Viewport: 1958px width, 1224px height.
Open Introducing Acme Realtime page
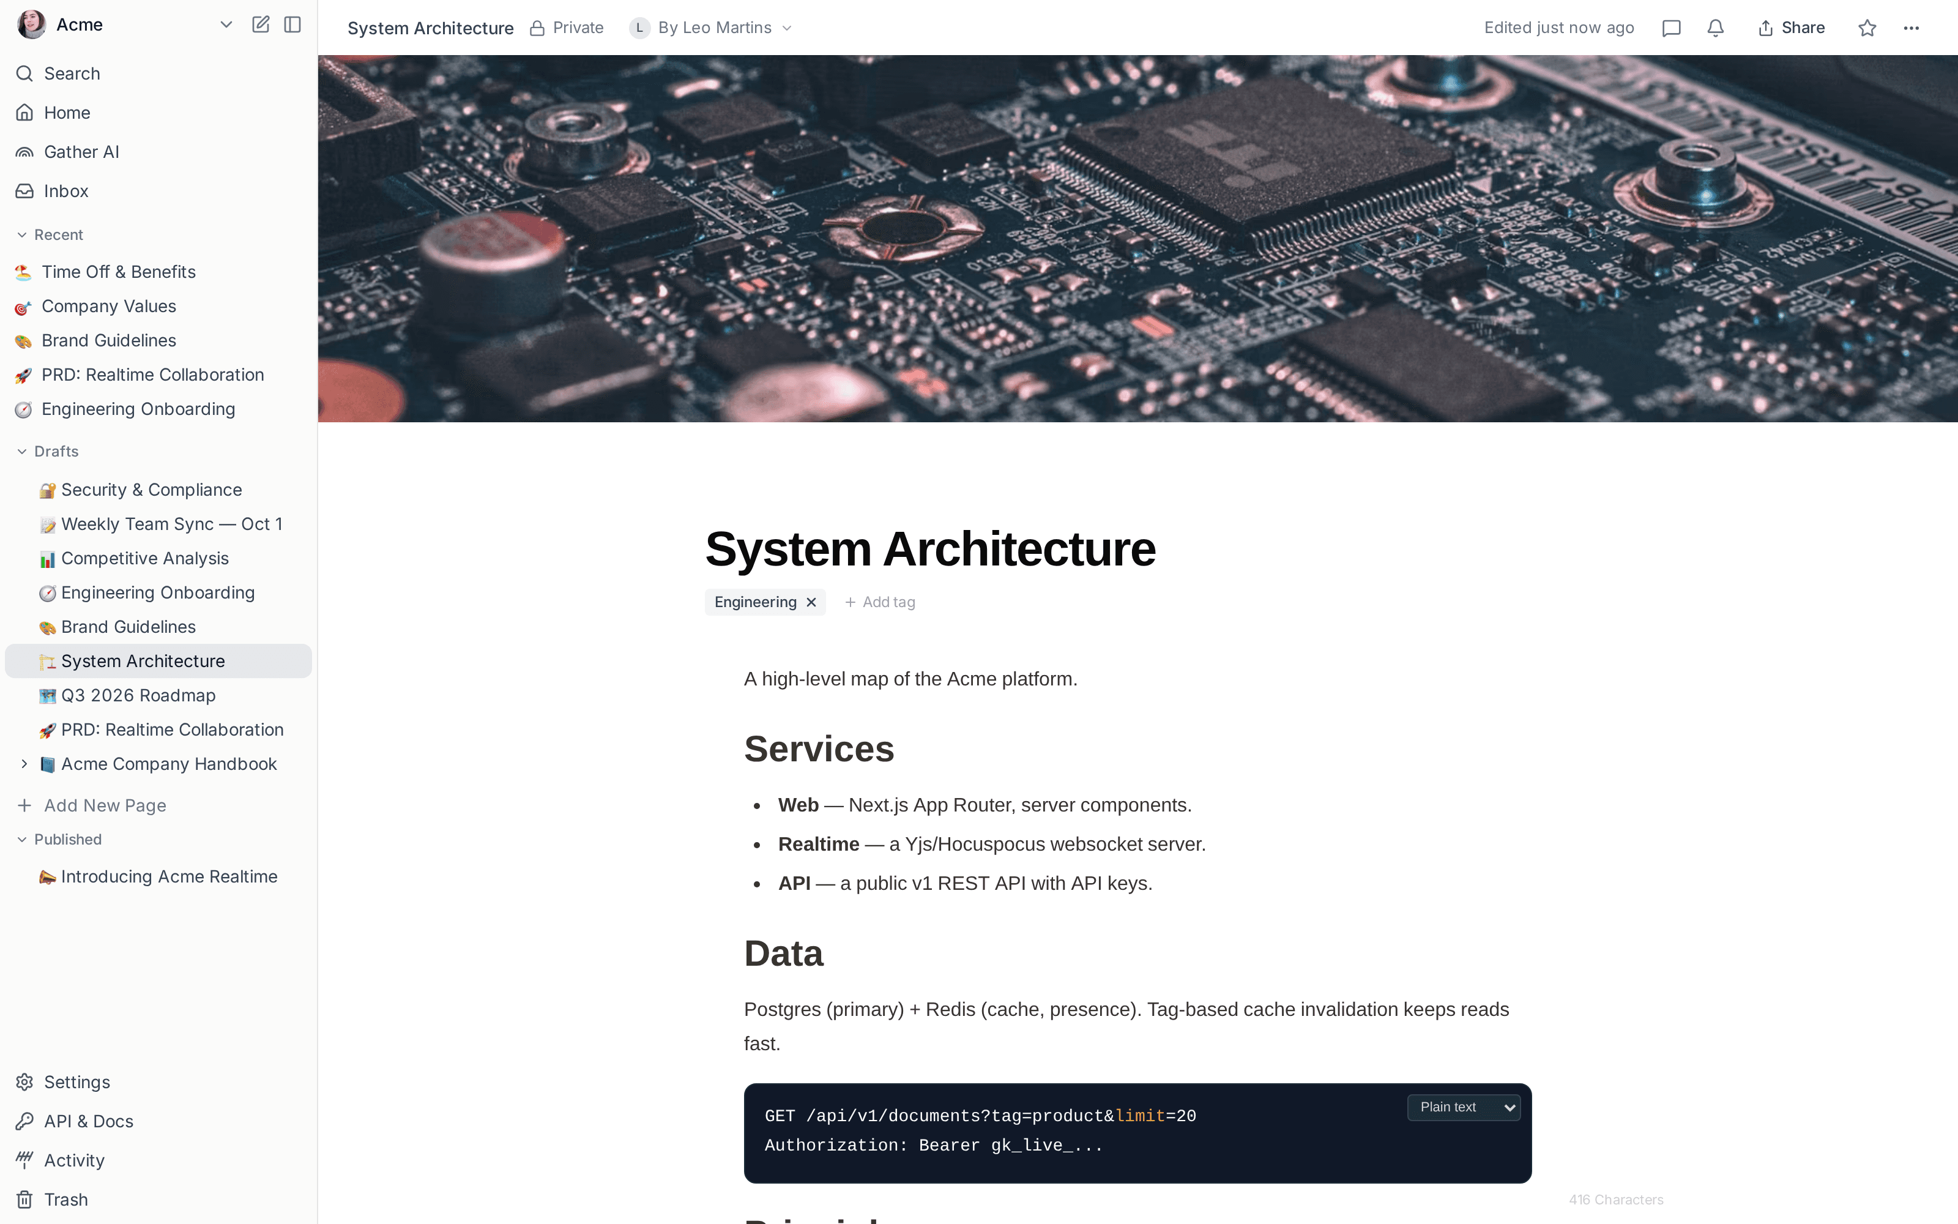tap(158, 877)
